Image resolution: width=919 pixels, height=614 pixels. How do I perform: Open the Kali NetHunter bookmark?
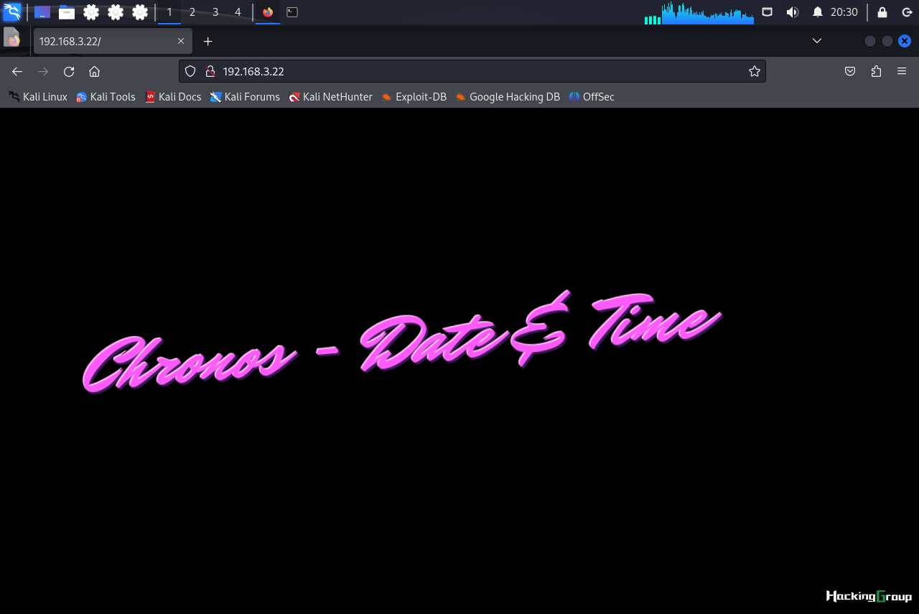pos(331,97)
